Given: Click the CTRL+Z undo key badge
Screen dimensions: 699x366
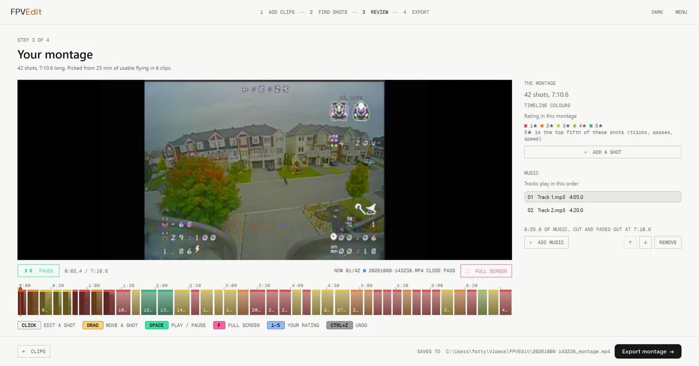Looking at the screenshot, I should pyautogui.click(x=339, y=325).
